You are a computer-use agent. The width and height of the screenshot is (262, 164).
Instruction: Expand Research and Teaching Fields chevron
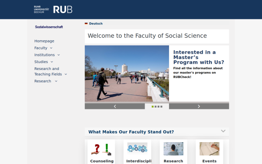pyautogui.click(x=66, y=74)
